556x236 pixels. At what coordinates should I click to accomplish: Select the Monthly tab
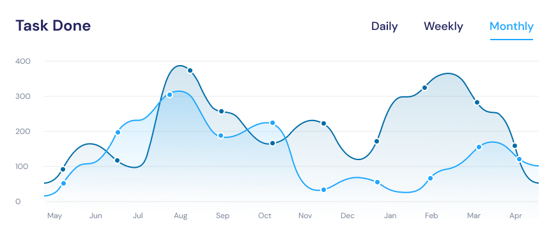click(511, 26)
